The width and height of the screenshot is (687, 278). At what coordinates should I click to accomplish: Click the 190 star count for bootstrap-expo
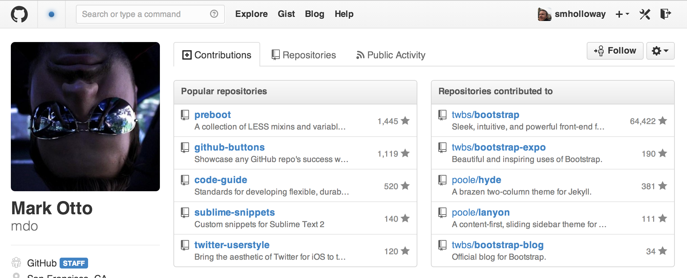point(654,154)
